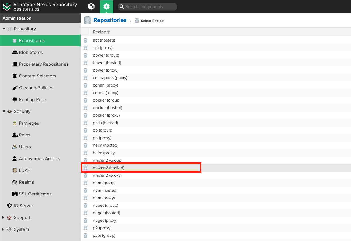Open the LDAP book icon

[x=15, y=170]
